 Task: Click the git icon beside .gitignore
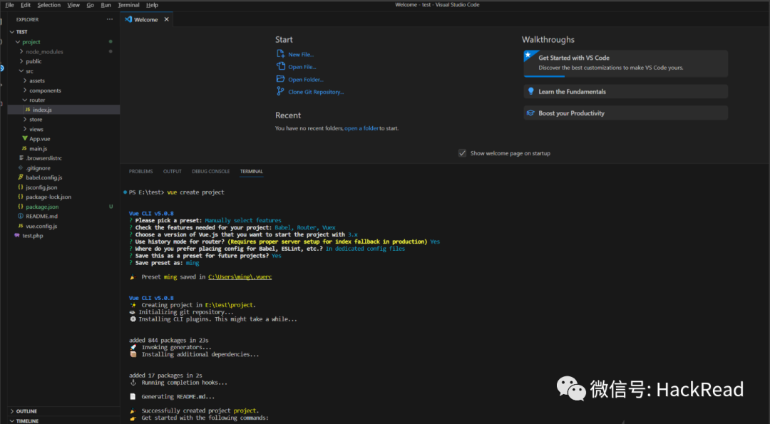click(21, 168)
